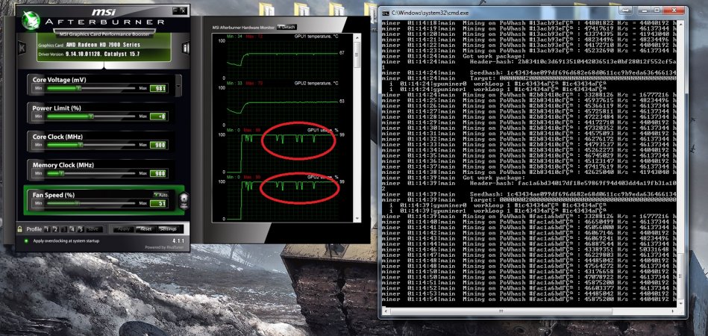Click the version number 4.1.1
Viewport: 708px width, 336px height.
pos(179,240)
